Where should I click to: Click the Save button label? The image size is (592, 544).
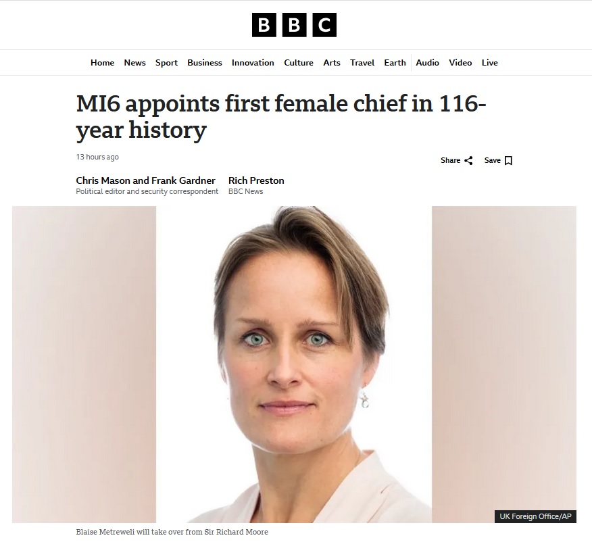[492, 161]
